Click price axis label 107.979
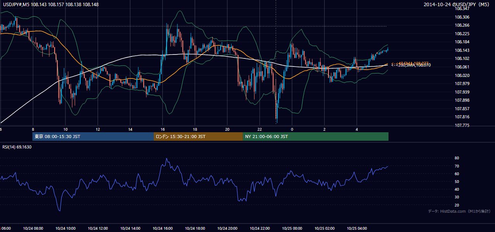Image resolution: width=495 pixels, height=232 pixels. (462, 84)
